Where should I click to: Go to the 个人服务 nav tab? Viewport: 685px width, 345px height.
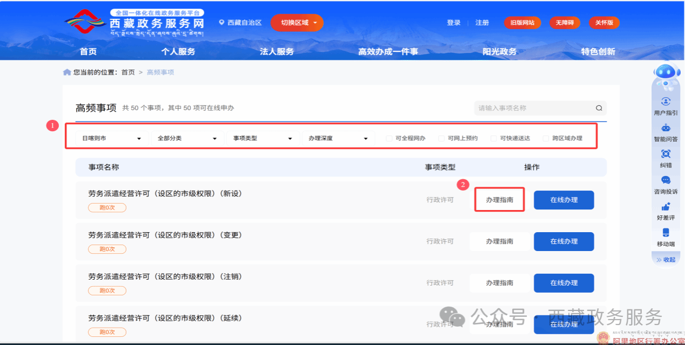(178, 52)
